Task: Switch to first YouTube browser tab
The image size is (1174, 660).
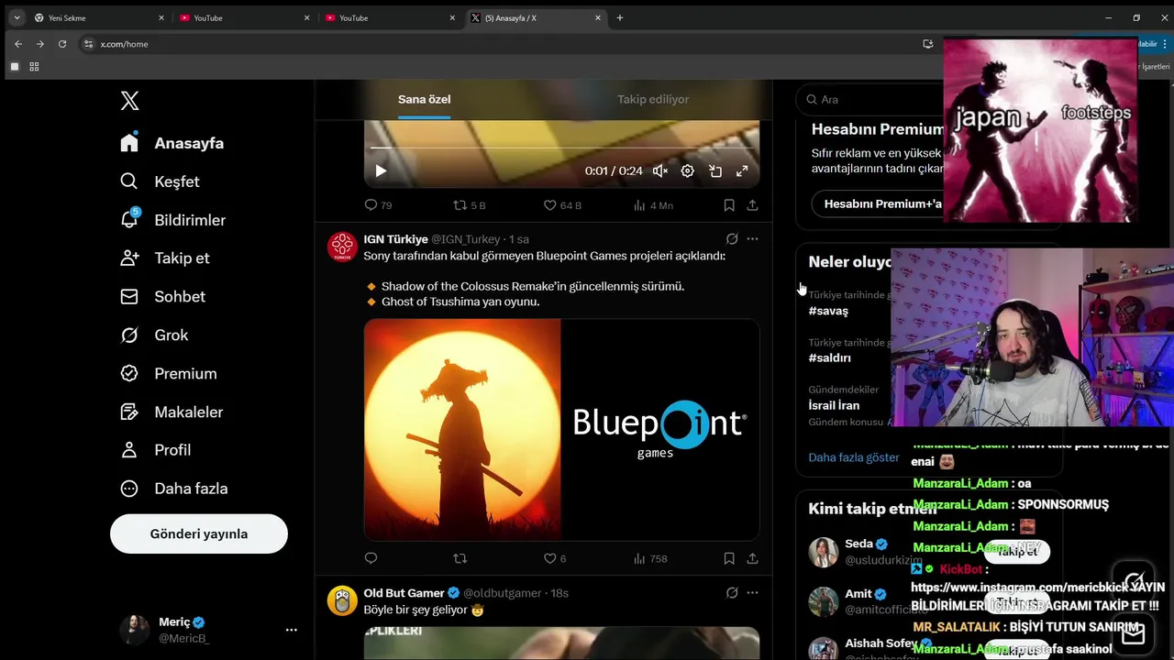Action: click(244, 17)
